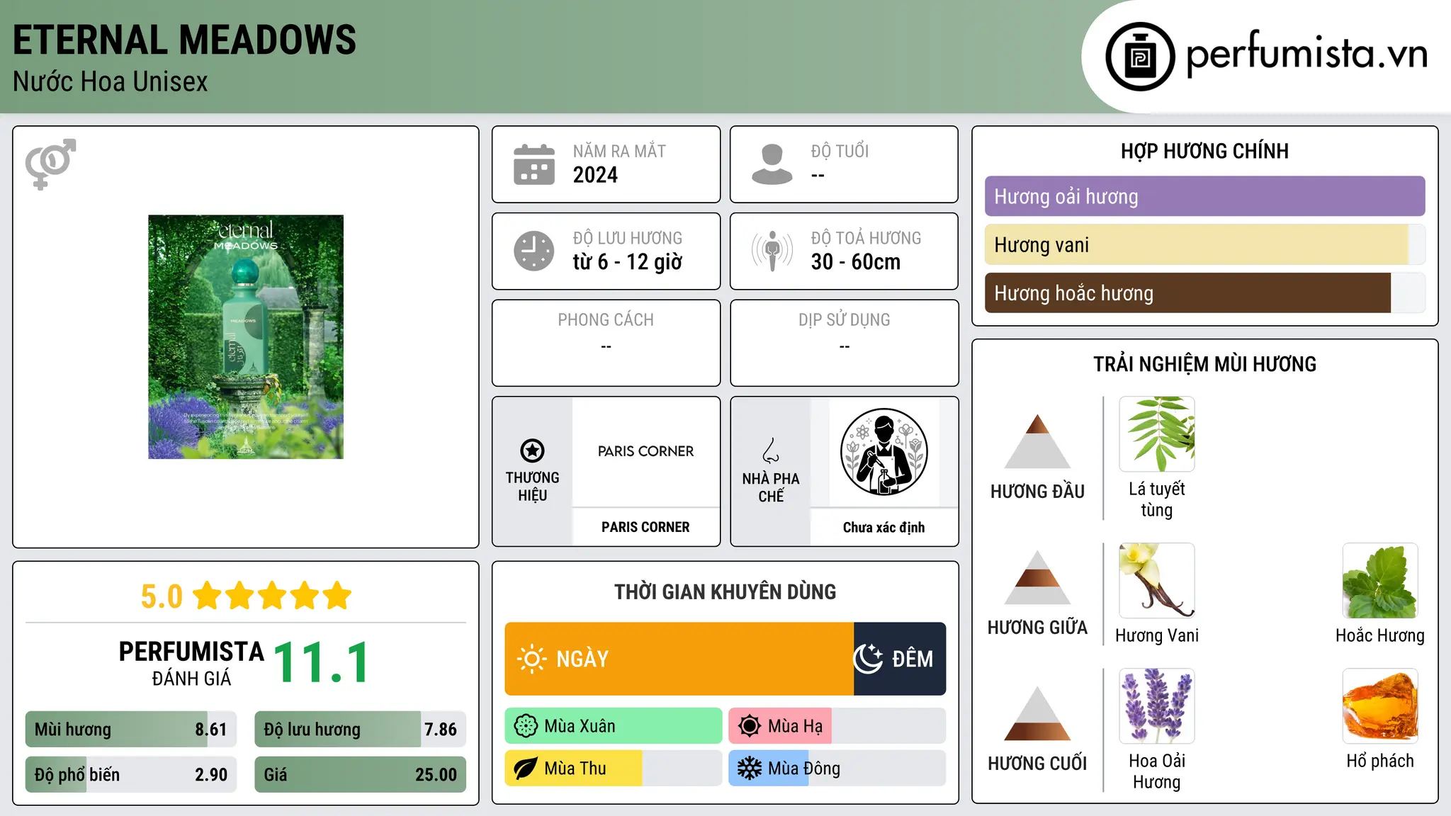Viewport: 1451px width, 816px height.
Task: Click the 2024 release year value
Action: click(595, 175)
